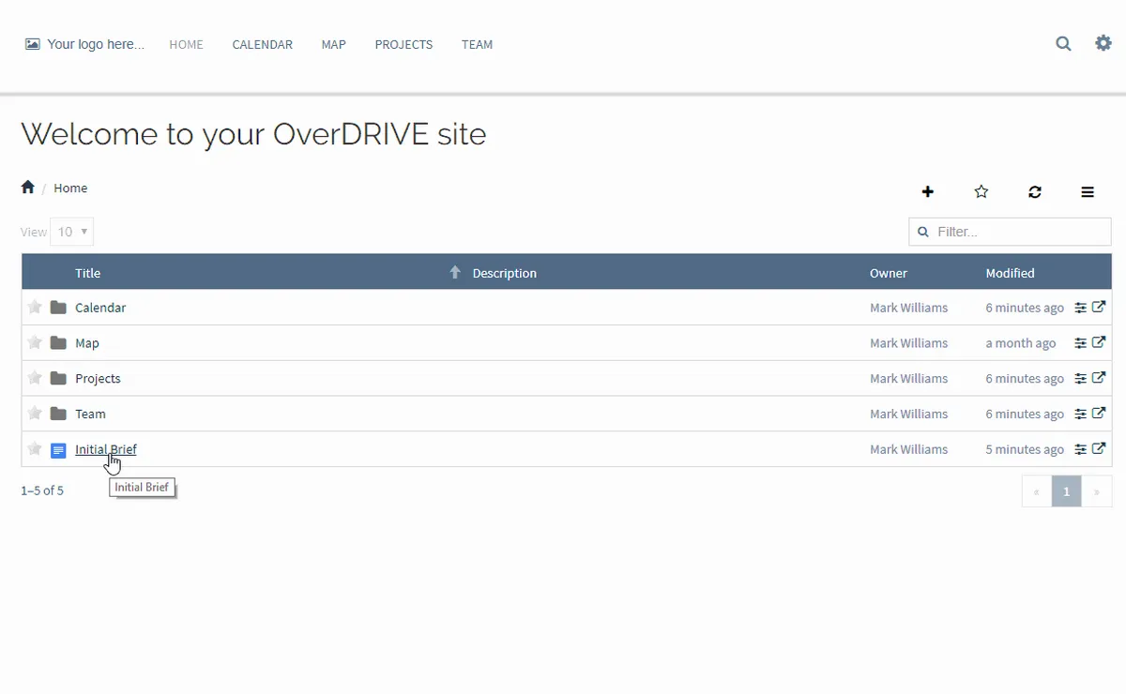Click the home breadcrumb icon
Screen dimensions: 1126x694
tap(28, 188)
